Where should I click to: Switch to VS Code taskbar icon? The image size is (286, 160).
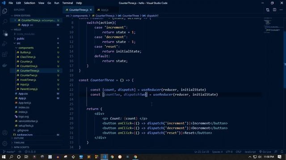pyautogui.click(x=104, y=157)
